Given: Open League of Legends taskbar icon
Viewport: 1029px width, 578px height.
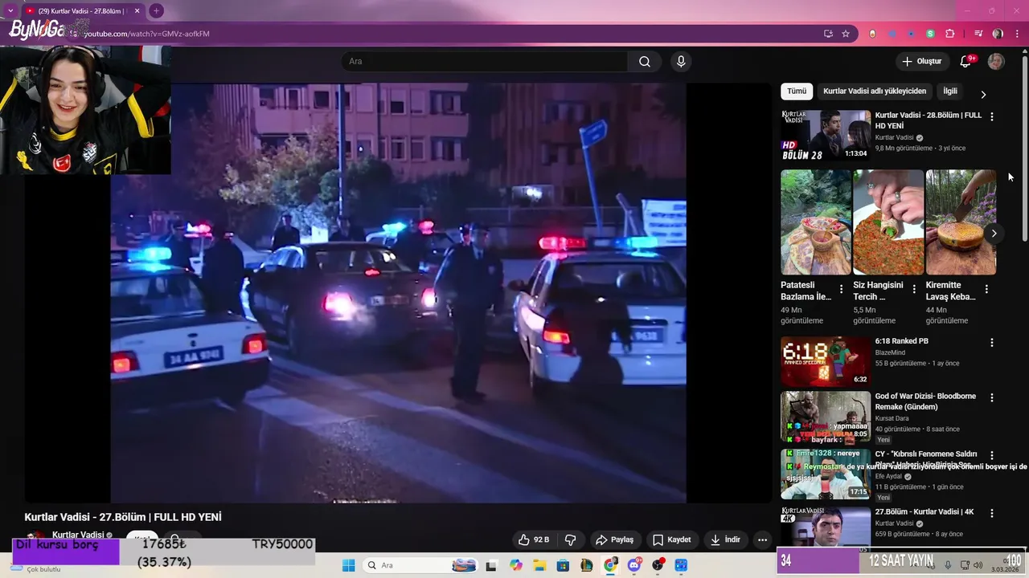Looking at the screenshot, I should [587, 565].
